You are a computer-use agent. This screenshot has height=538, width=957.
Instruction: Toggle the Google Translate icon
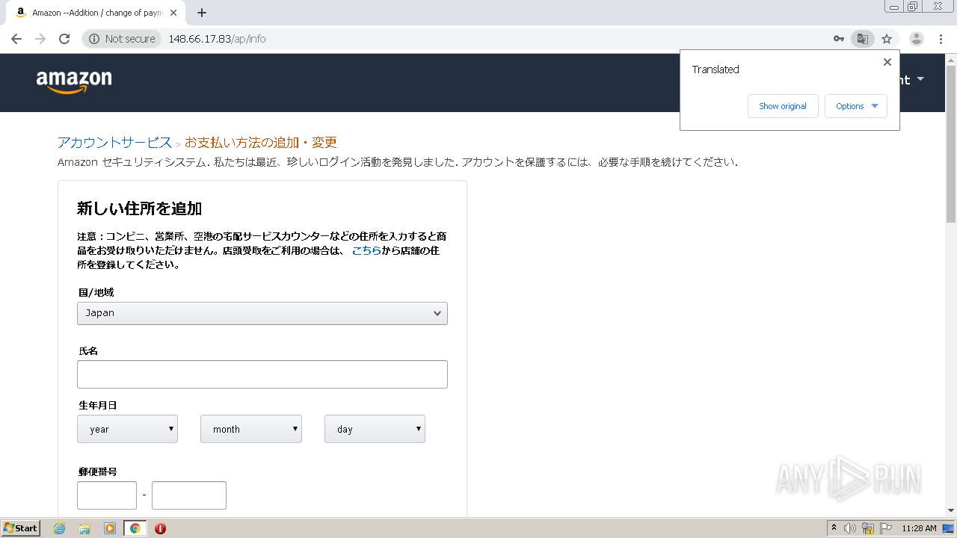coord(863,39)
